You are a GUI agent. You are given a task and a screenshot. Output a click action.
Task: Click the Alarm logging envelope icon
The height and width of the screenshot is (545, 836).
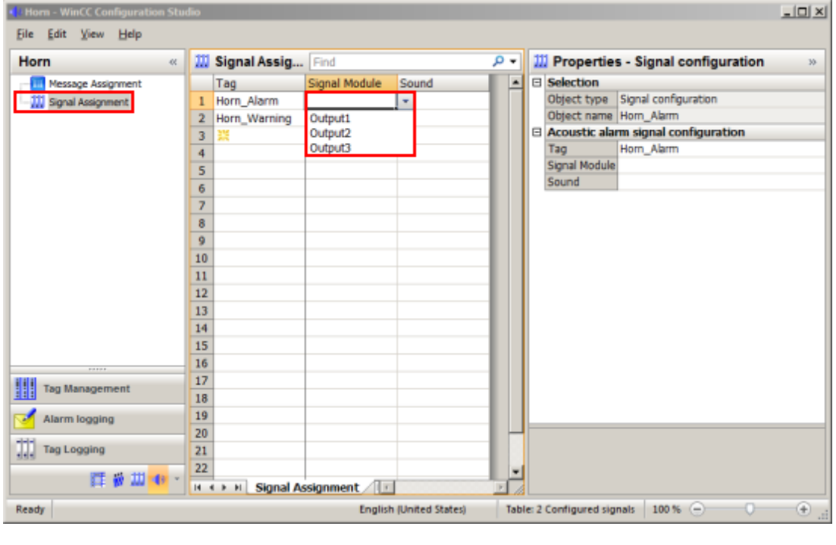[x=25, y=419]
